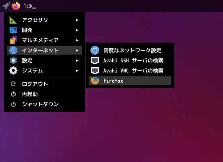Expand the システム submenu arrow
223x162 pixels.
coord(77,70)
